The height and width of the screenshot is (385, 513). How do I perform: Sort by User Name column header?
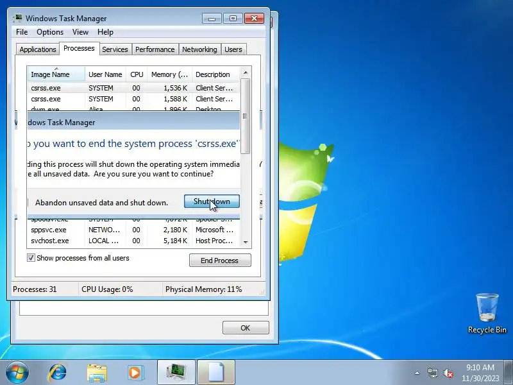click(105, 74)
